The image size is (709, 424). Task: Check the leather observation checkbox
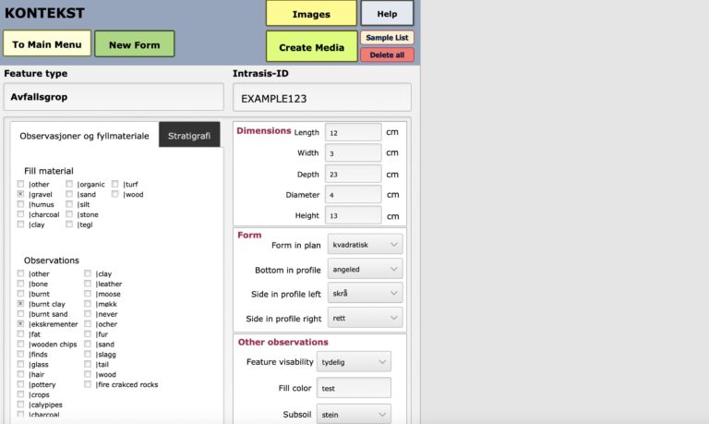(x=88, y=284)
